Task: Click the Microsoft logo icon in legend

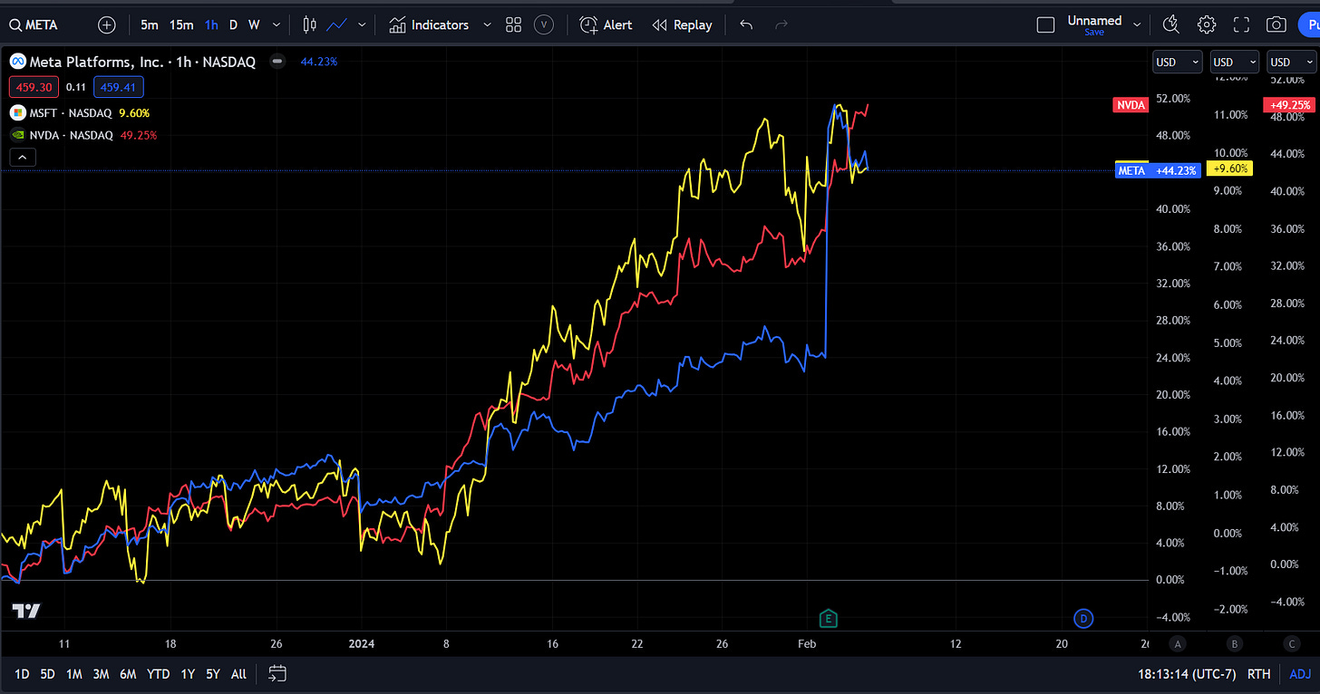Action: coord(17,113)
